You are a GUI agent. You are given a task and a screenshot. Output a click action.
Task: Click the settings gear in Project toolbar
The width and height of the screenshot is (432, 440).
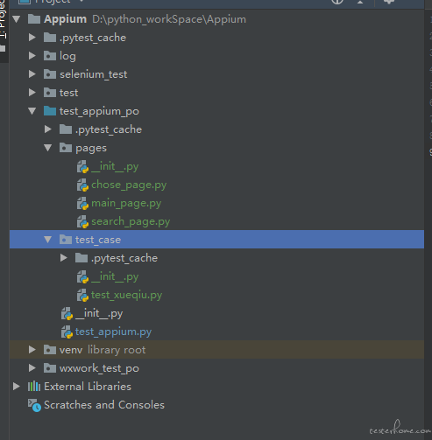coord(389,2)
